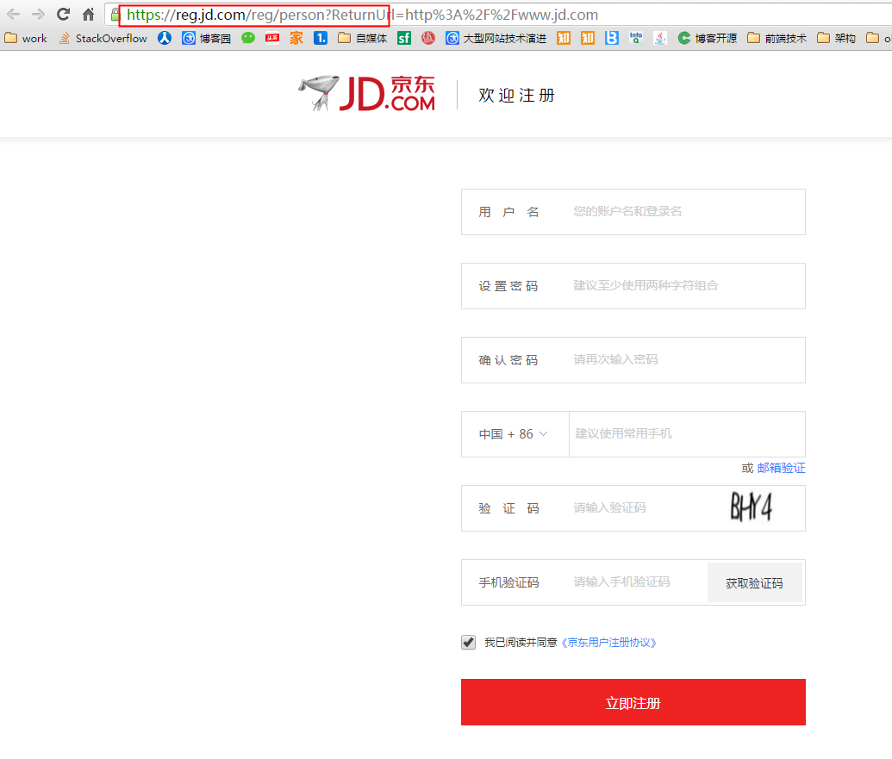Click the 验证码 captcha input field
Image resolution: width=892 pixels, height=759 pixels.
[x=633, y=508]
